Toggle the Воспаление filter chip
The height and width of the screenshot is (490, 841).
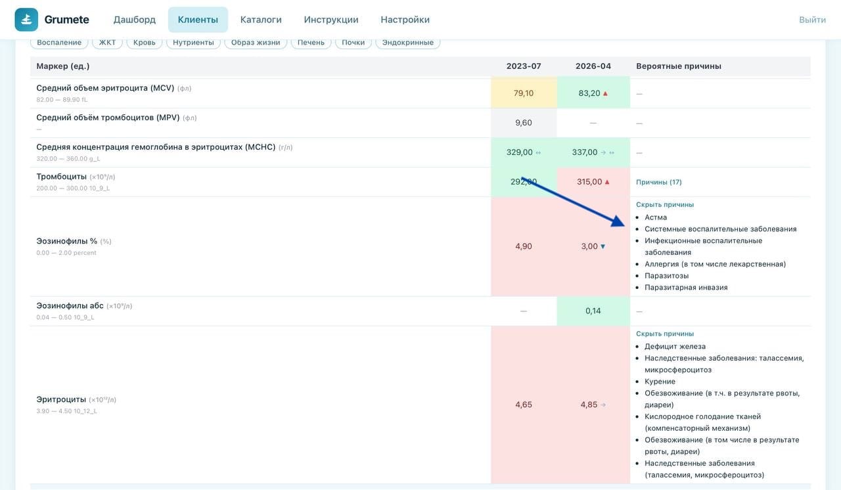click(x=59, y=43)
